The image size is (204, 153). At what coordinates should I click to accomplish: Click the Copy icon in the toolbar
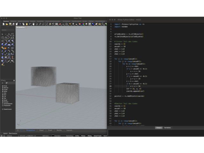click(x=23, y=24)
